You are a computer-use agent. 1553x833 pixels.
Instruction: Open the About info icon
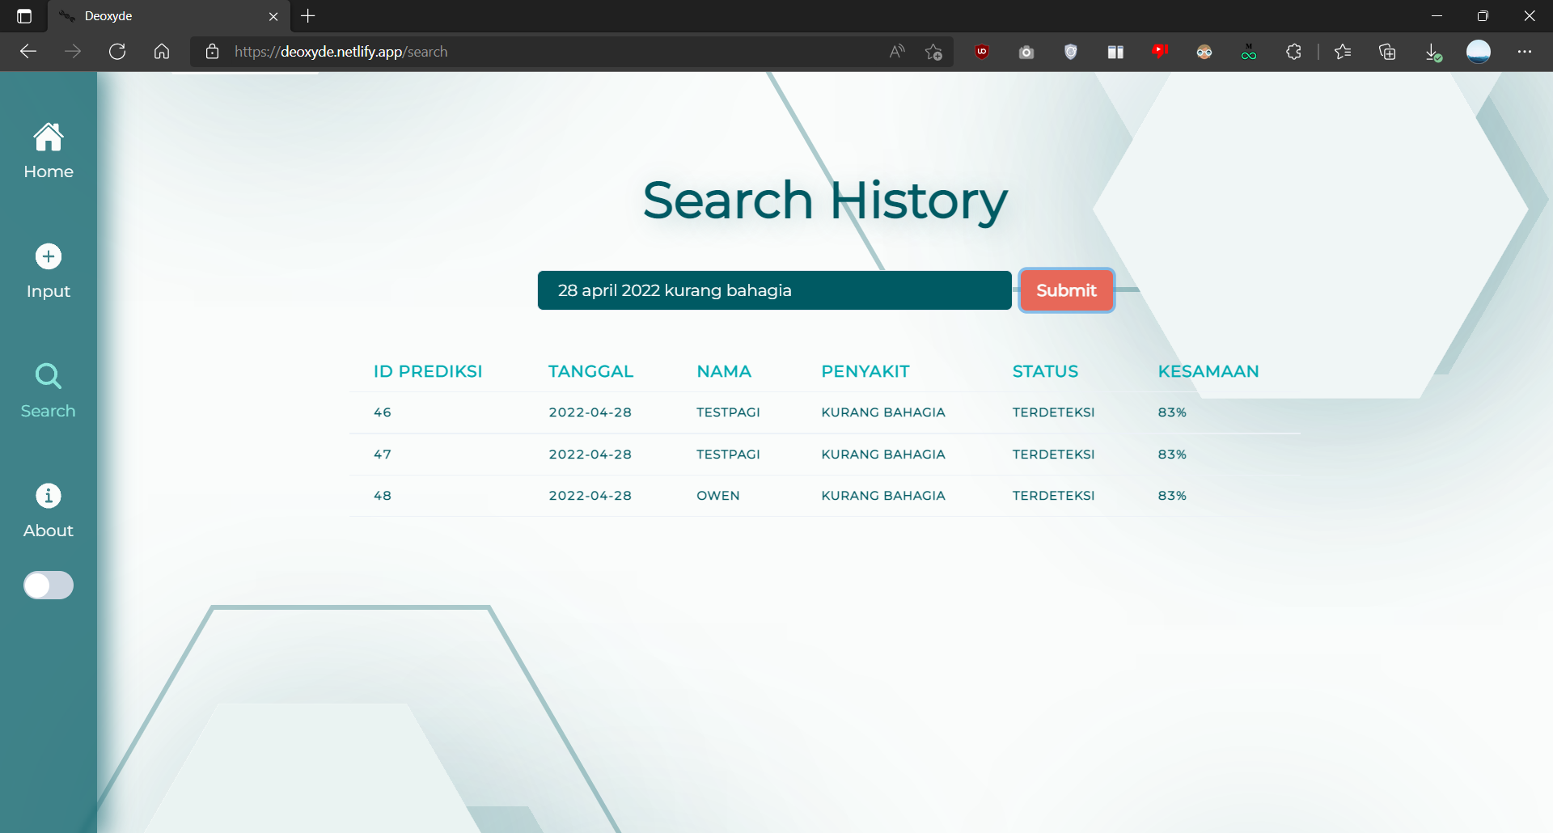[x=49, y=496]
